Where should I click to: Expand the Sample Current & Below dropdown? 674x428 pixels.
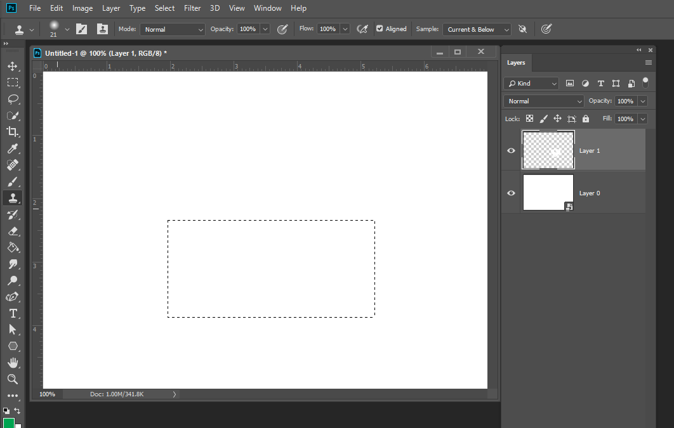pos(477,29)
